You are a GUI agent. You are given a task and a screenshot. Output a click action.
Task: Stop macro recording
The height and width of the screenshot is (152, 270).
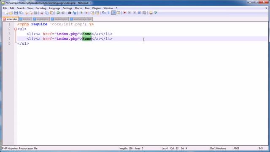point(130,13)
